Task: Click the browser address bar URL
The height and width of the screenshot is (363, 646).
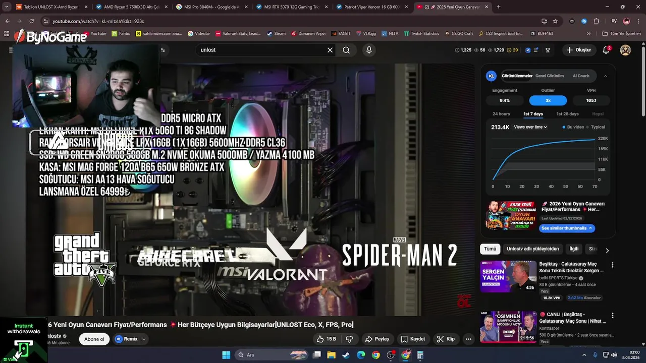Action: pos(98,21)
